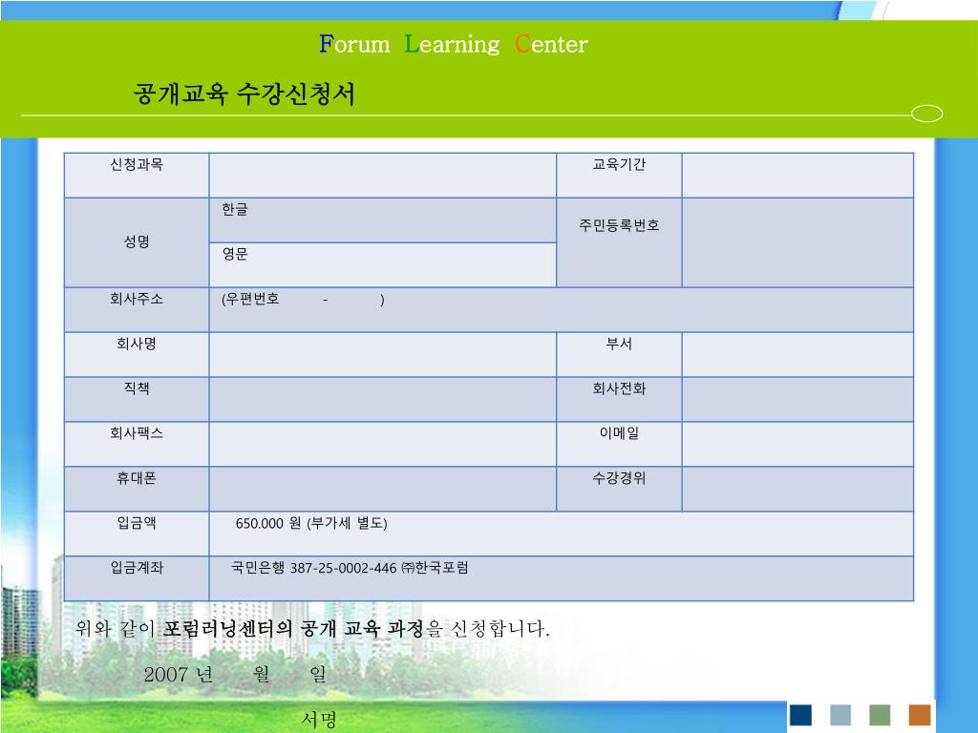Click the empty field next to 신청과목
The width and height of the screenshot is (978, 733).
(x=382, y=176)
